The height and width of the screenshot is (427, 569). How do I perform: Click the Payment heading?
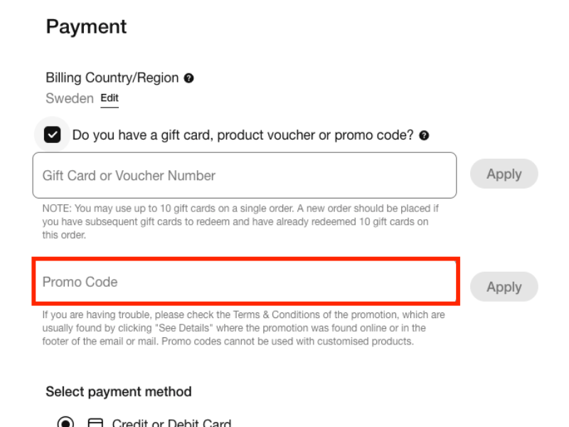[86, 26]
